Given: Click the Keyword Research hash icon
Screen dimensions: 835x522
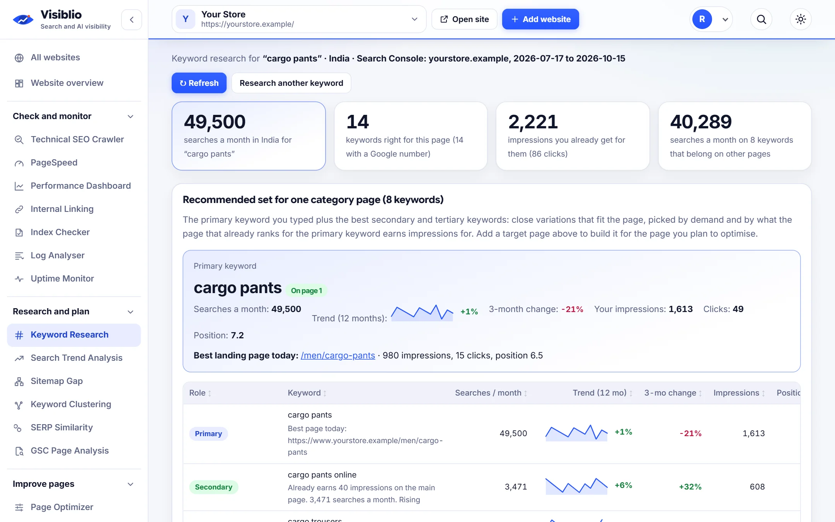Looking at the screenshot, I should (19, 335).
